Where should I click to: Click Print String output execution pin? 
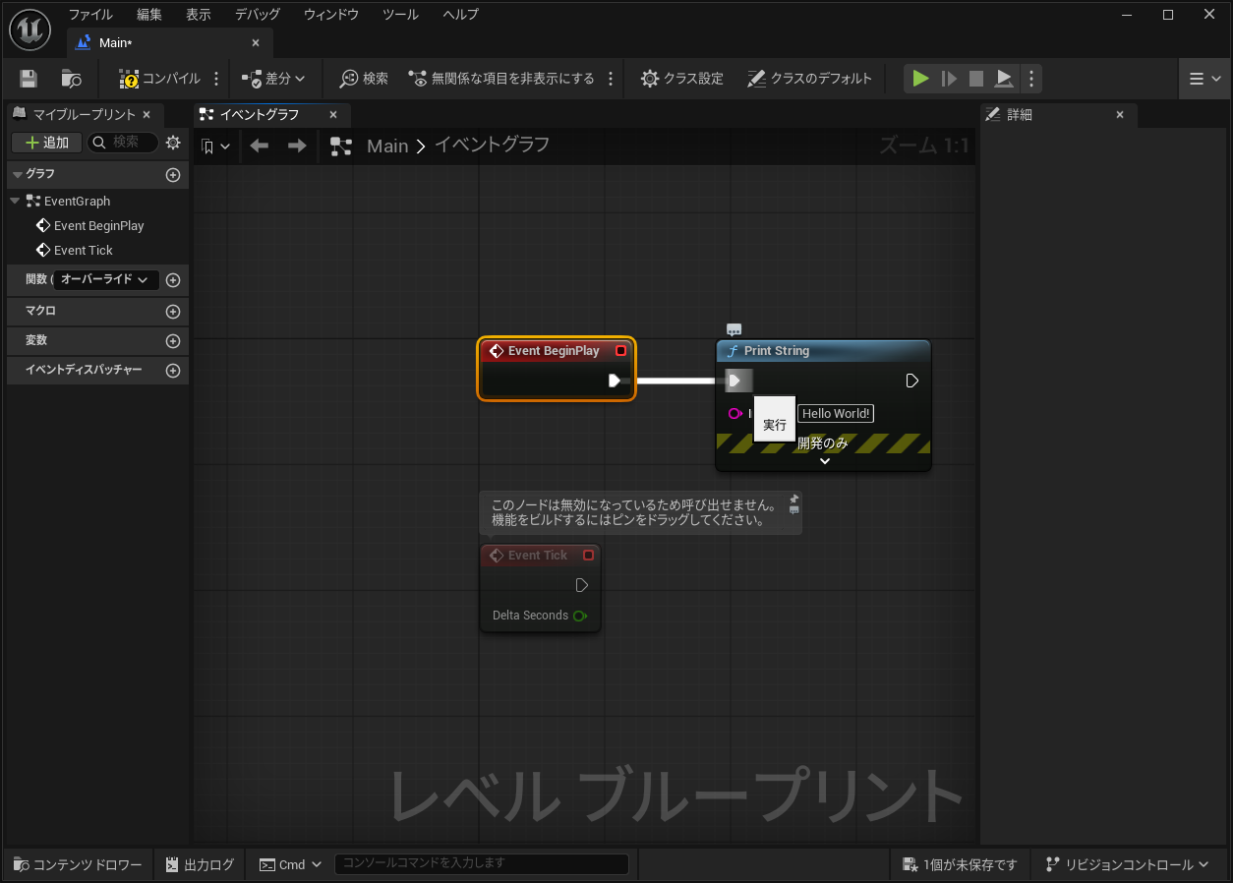tap(911, 381)
